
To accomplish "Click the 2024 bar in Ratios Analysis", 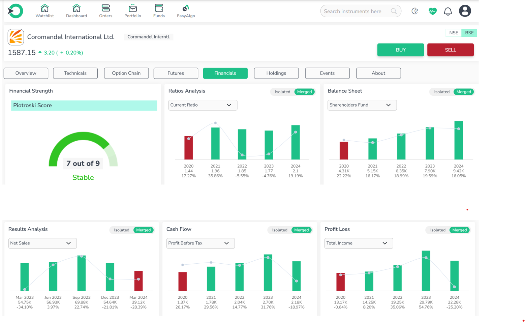I will (296, 142).
